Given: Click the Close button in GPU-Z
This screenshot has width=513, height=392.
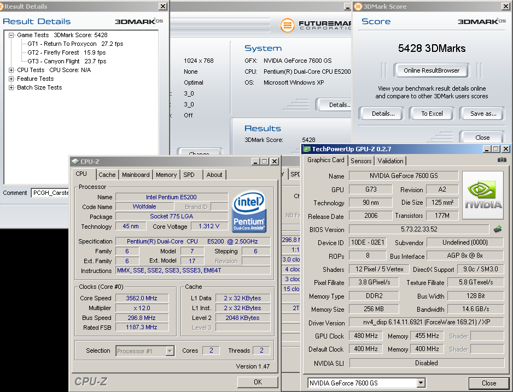Looking at the screenshot, I should (489, 383).
